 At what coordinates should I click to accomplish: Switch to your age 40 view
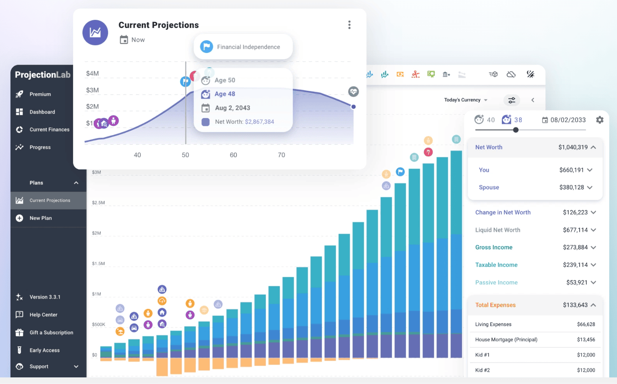coord(484,120)
